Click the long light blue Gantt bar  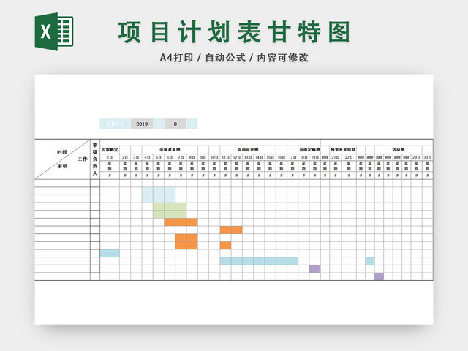(259, 261)
